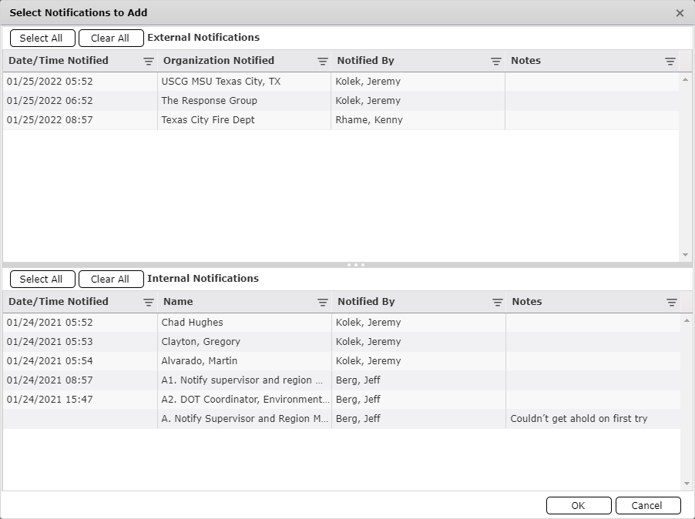
Task: Dismiss the dialog with Cancel
Action: coord(647,505)
